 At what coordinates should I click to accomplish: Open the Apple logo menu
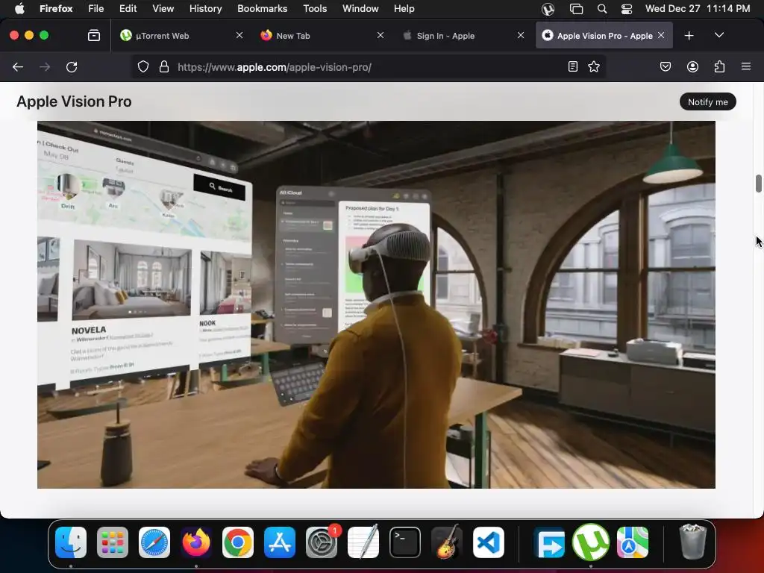pos(19,8)
